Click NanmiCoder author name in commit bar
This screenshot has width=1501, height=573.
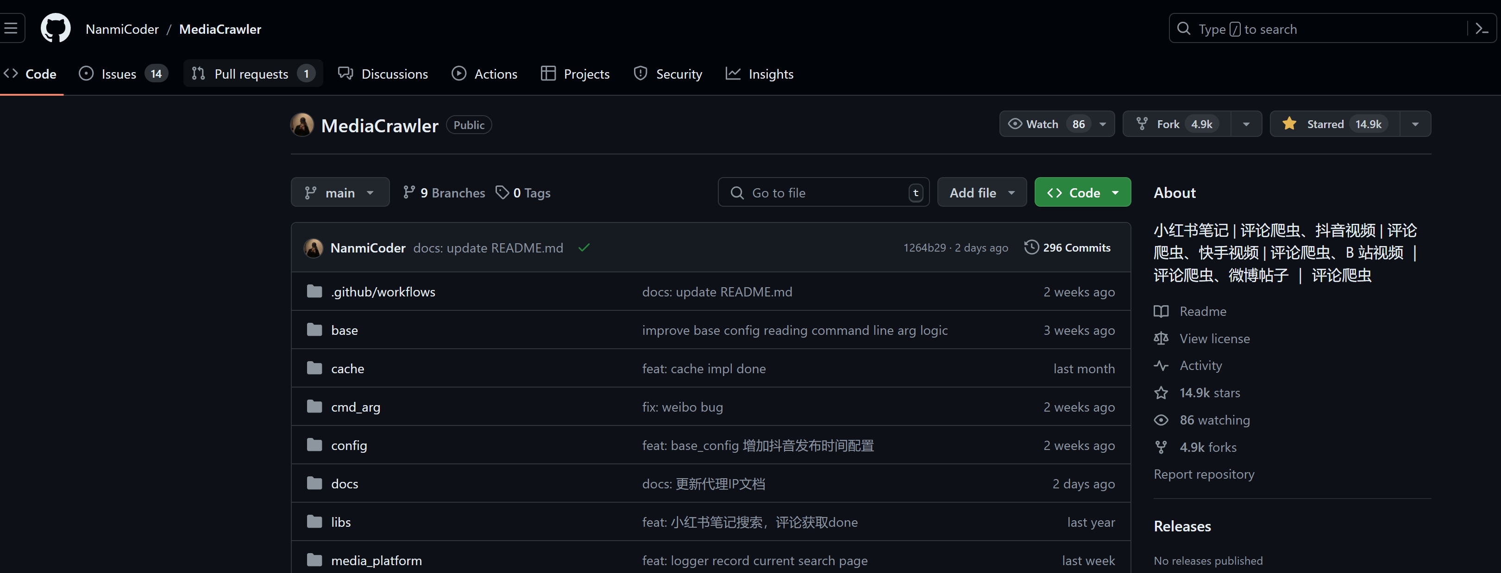pyautogui.click(x=368, y=248)
